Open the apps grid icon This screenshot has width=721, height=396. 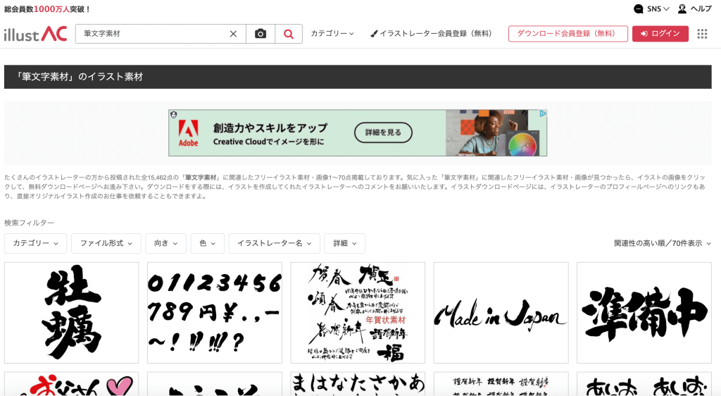point(702,34)
